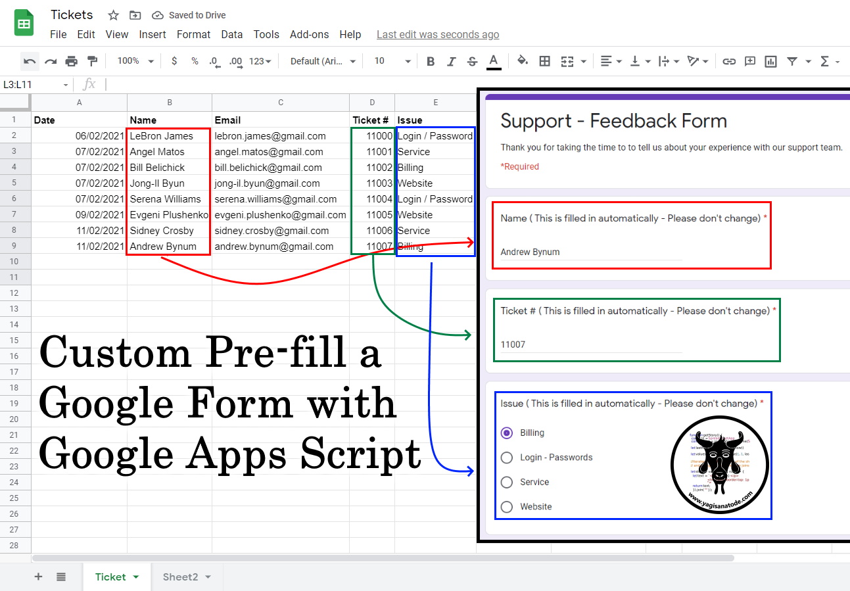Open the Tools menu
850x591 pixels.
tap(266, 34)
